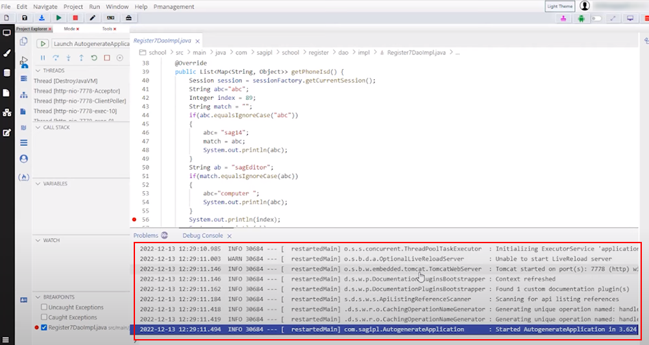Switch to the Problems tab

click(146, 236)
